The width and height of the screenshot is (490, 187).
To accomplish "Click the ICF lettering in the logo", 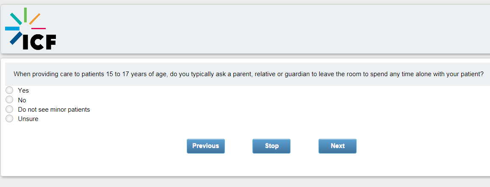I will [39, 42].
